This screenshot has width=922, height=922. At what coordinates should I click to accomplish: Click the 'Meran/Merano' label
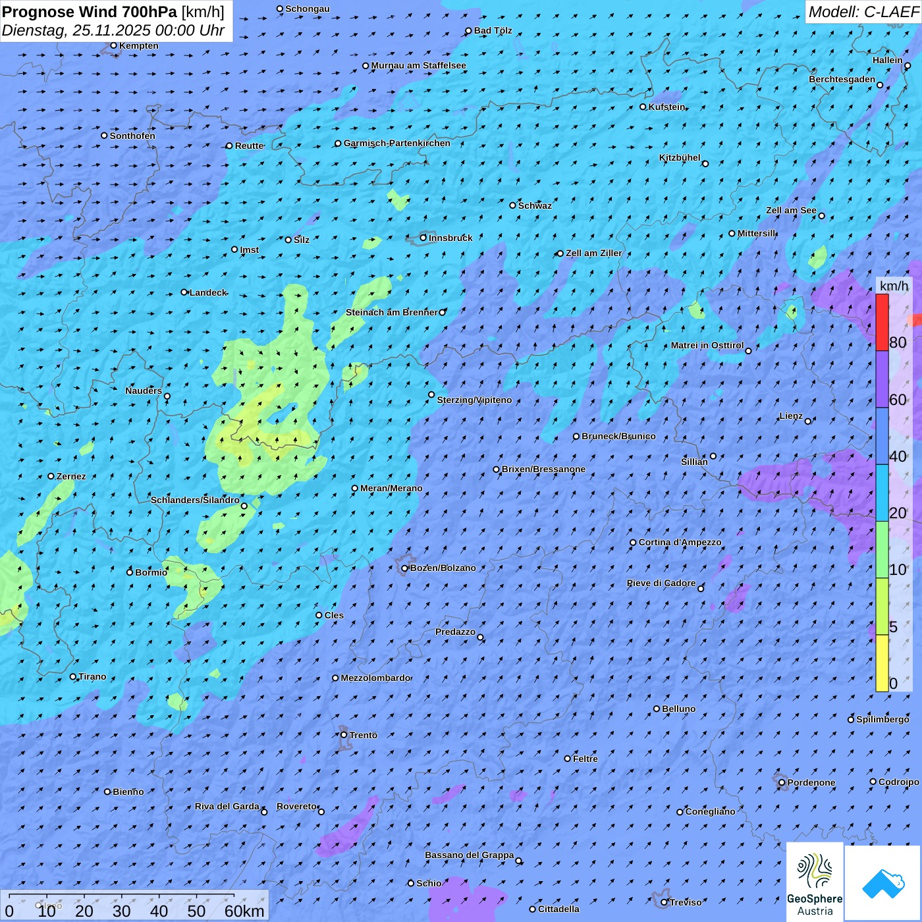click(x=391, y=488)
